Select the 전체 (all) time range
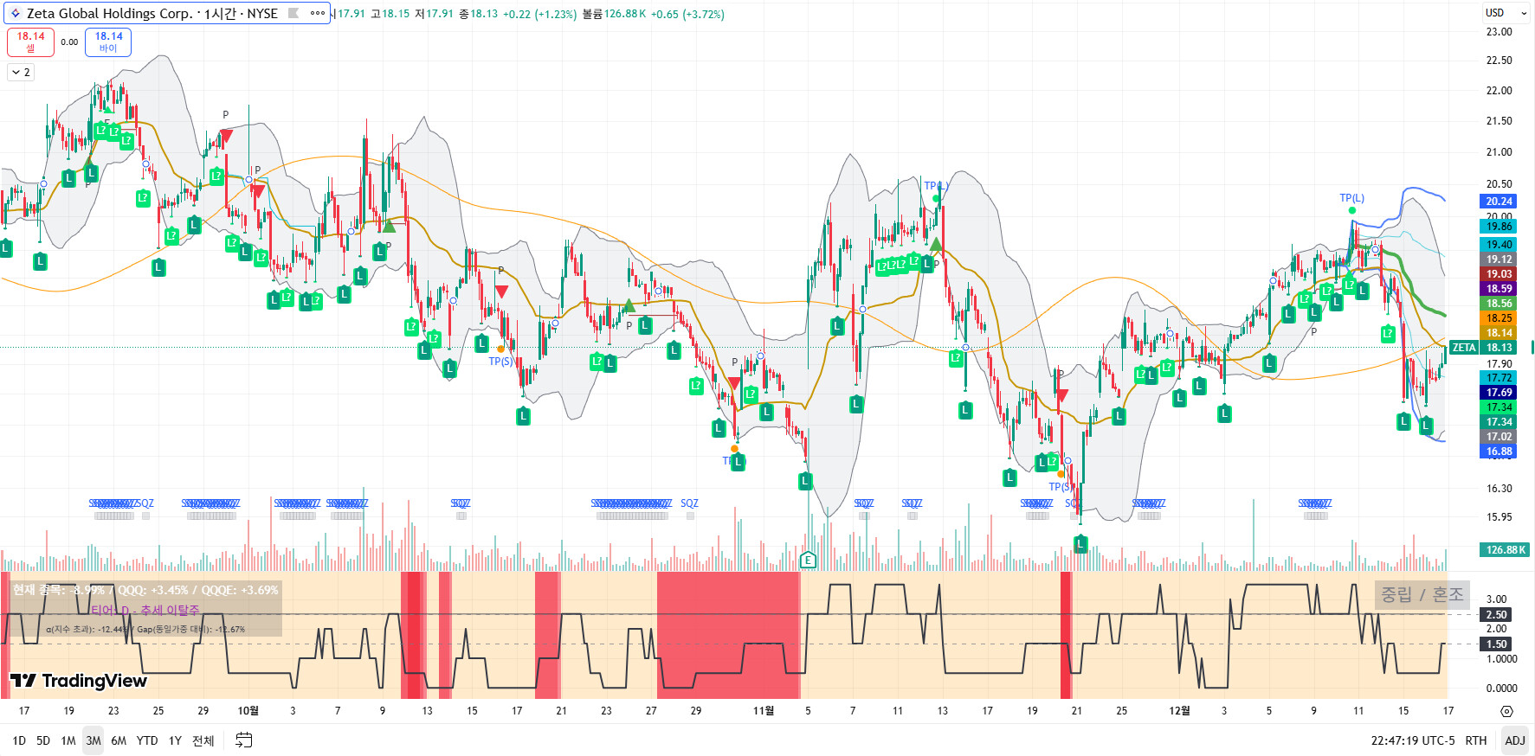Image resolution: width=1535 pixels, height=756 pixels. point(203,740)
